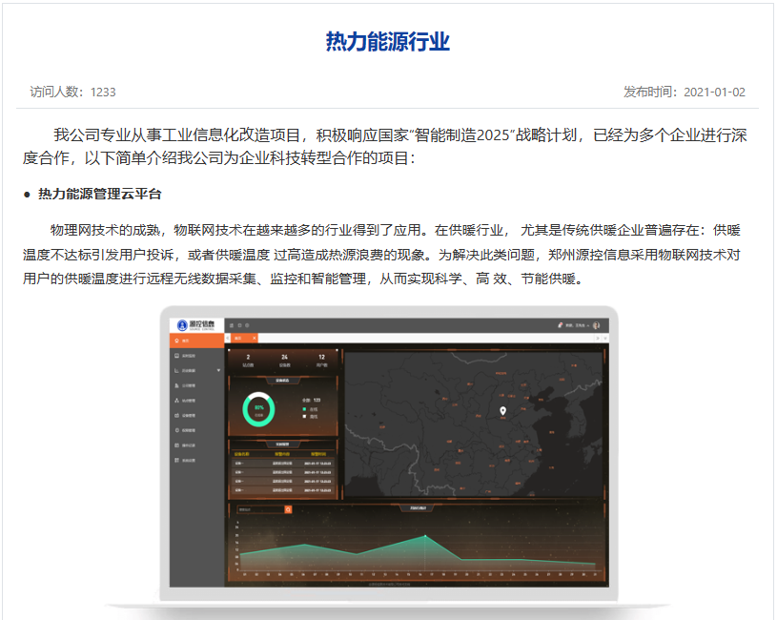The width and height of the screenshot is (777, 620).
Task: Click the user avatar in the dashboard header
Action: click(596, 325)
